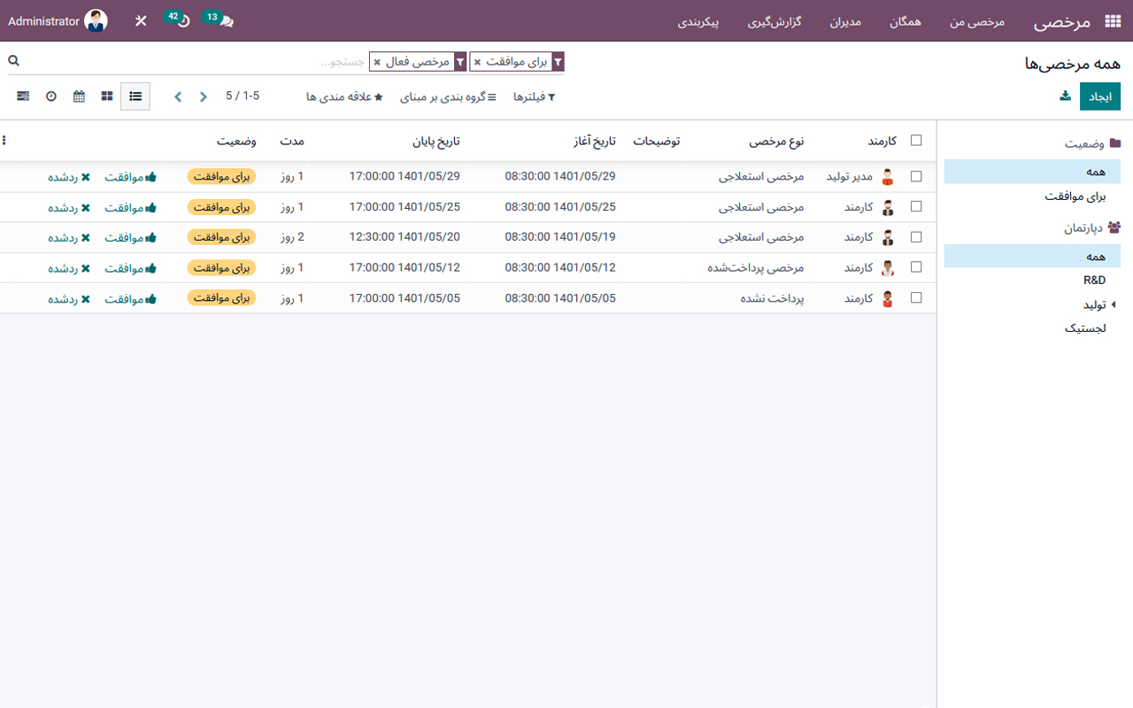Click the search magnifier icon
This screenshot has width=1133, height=708.
click(12, 59)
